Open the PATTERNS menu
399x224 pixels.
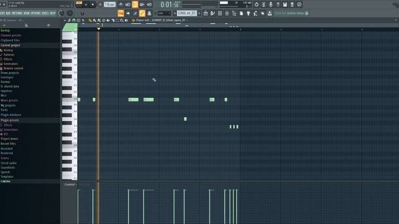(x=17, y=13)
